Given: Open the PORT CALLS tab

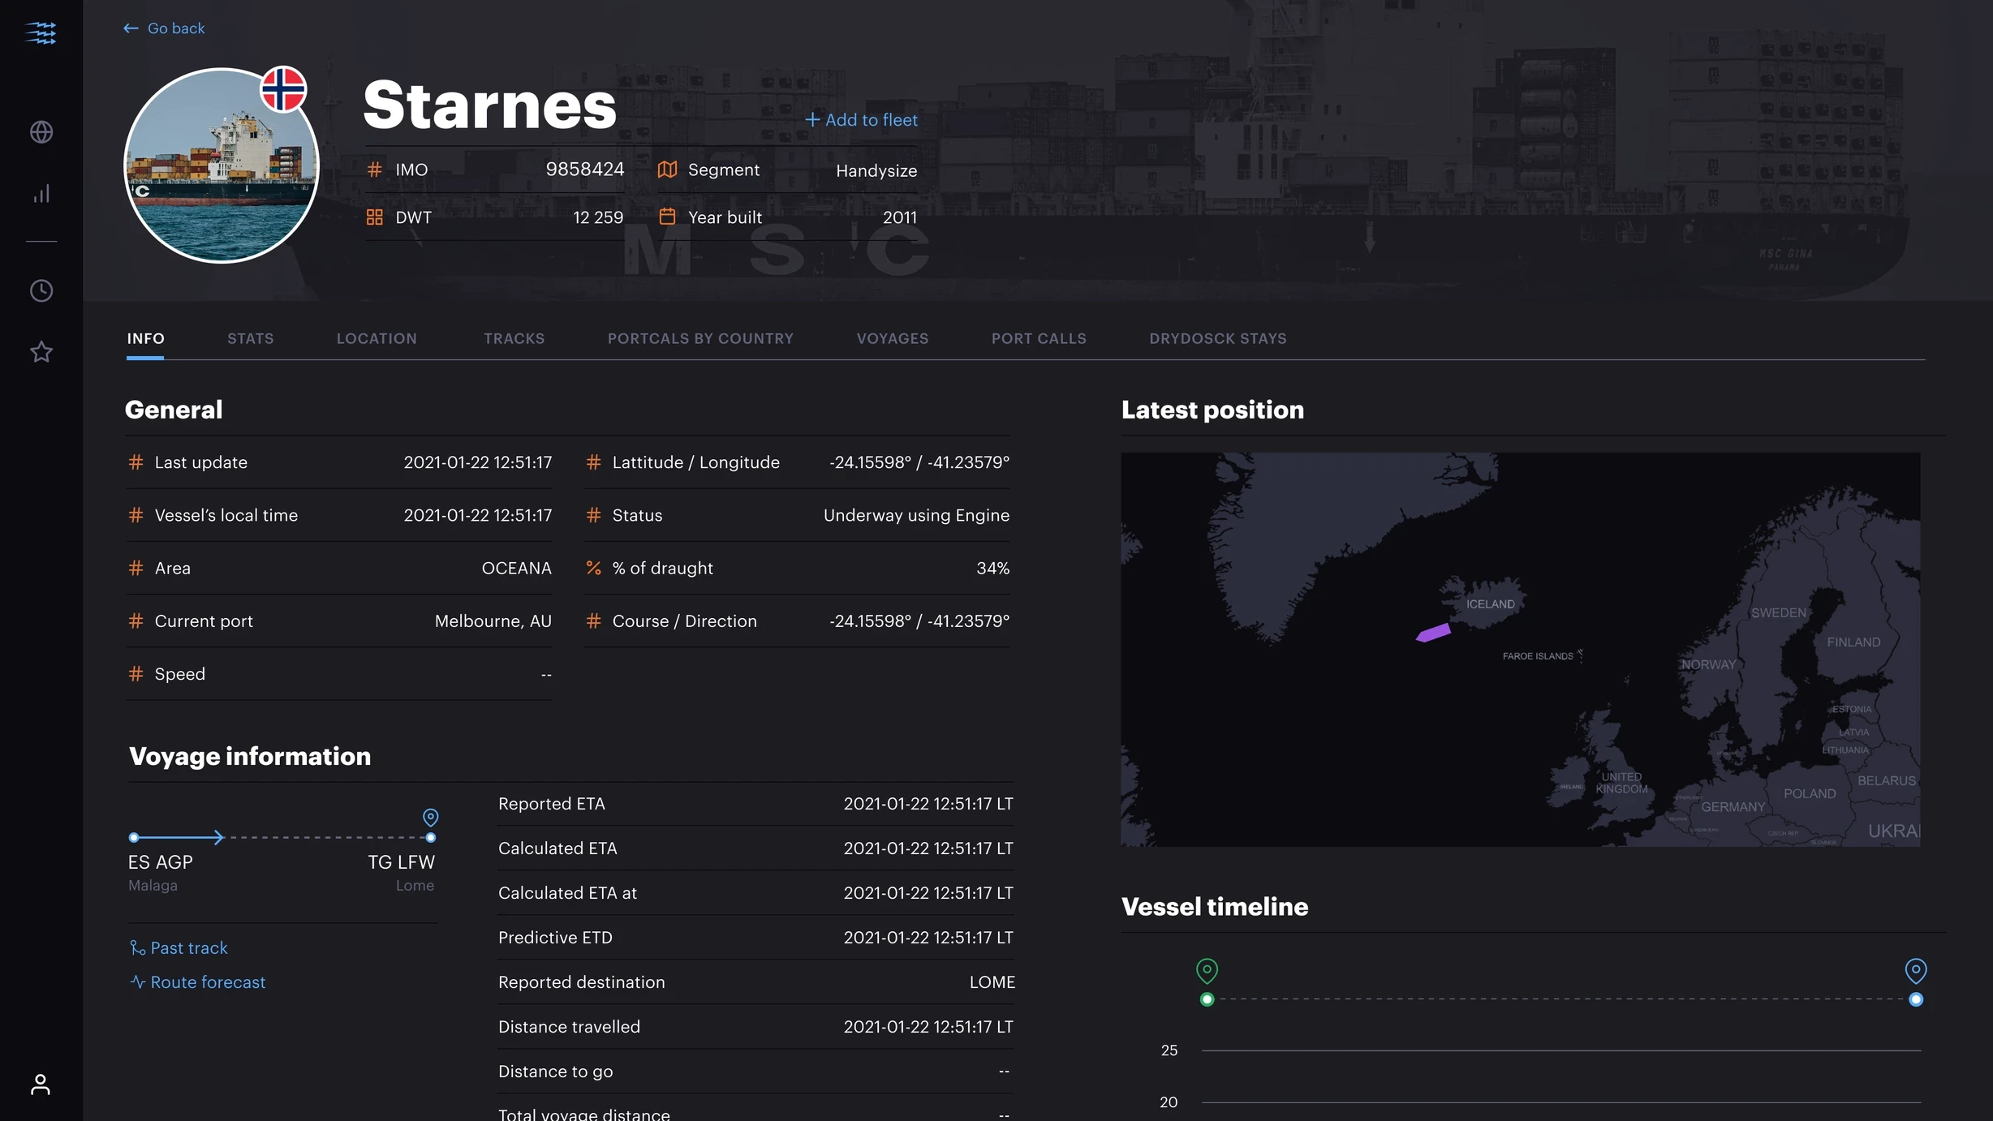Looking at the screenshot, I should (1039, 338).
